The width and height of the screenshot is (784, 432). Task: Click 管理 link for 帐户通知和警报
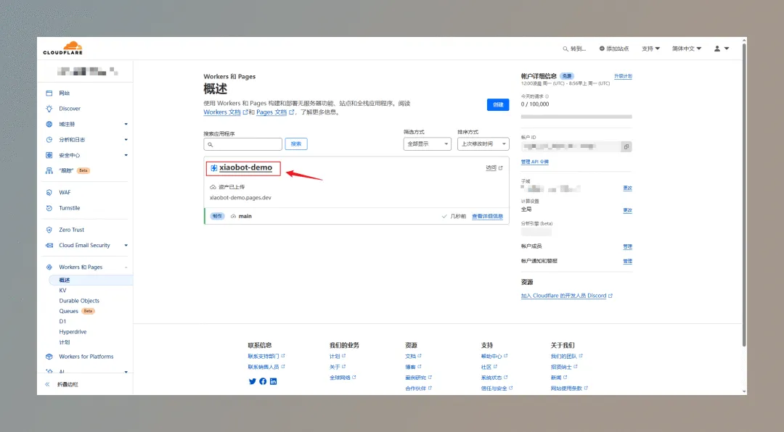point(627,261)
